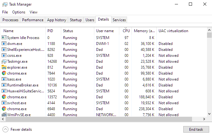Sort processes by PID column header
The height and width of the screenshot is (137, 212).
point(50,31)
